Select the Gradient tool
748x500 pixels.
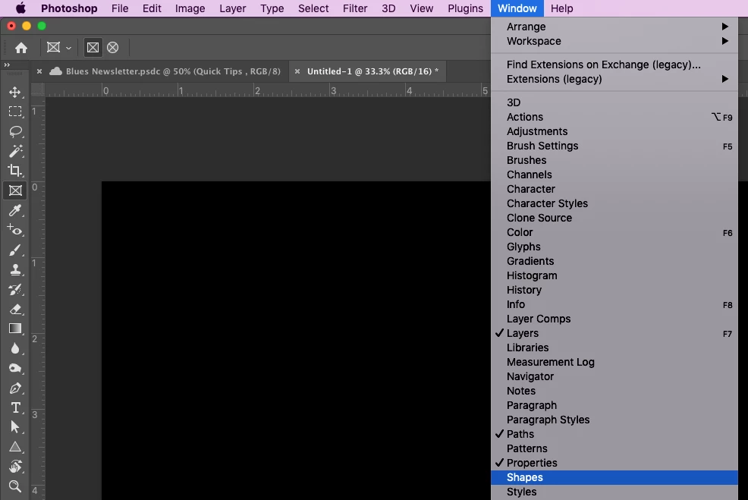tap(15, 329)
